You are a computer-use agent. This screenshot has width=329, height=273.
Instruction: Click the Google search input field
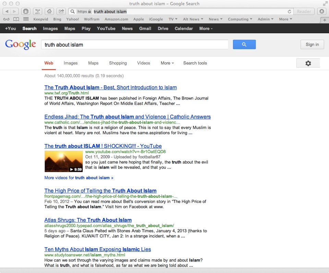pos(135,44)
